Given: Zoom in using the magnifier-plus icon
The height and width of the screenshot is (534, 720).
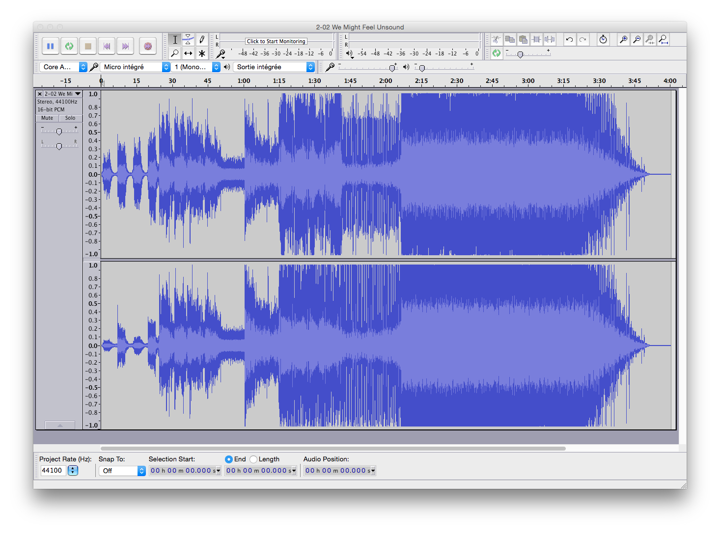Looking at the screenshot, I should (623, 39).
